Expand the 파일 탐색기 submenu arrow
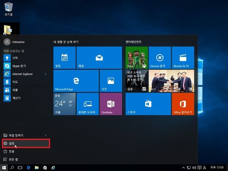This screenshot has height=171, width=228. click(x=46, y=135)
